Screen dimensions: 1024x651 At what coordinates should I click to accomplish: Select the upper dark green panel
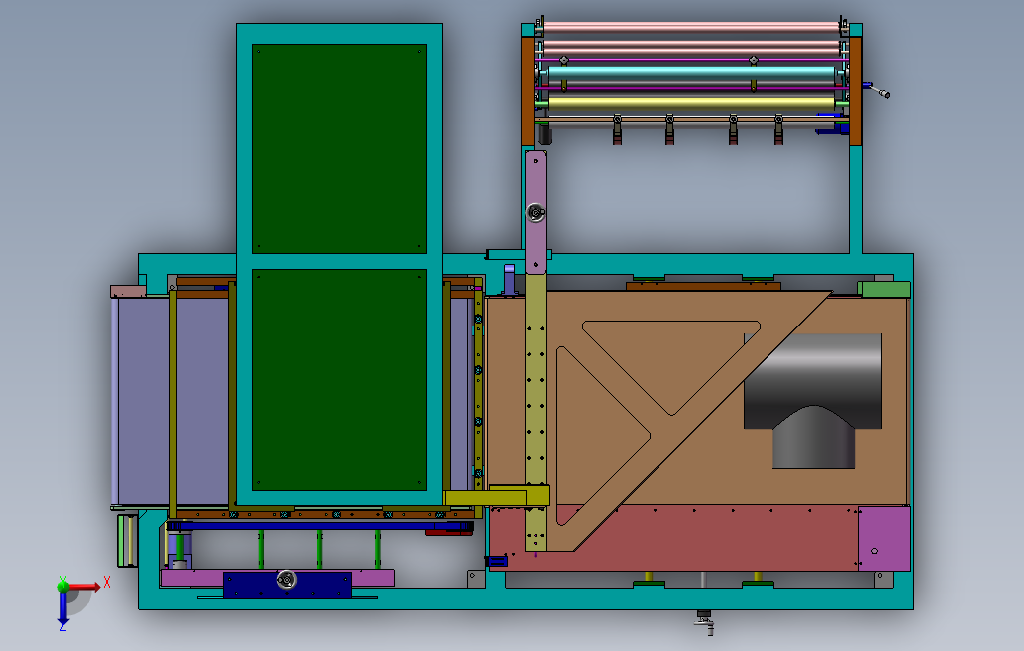339,149
